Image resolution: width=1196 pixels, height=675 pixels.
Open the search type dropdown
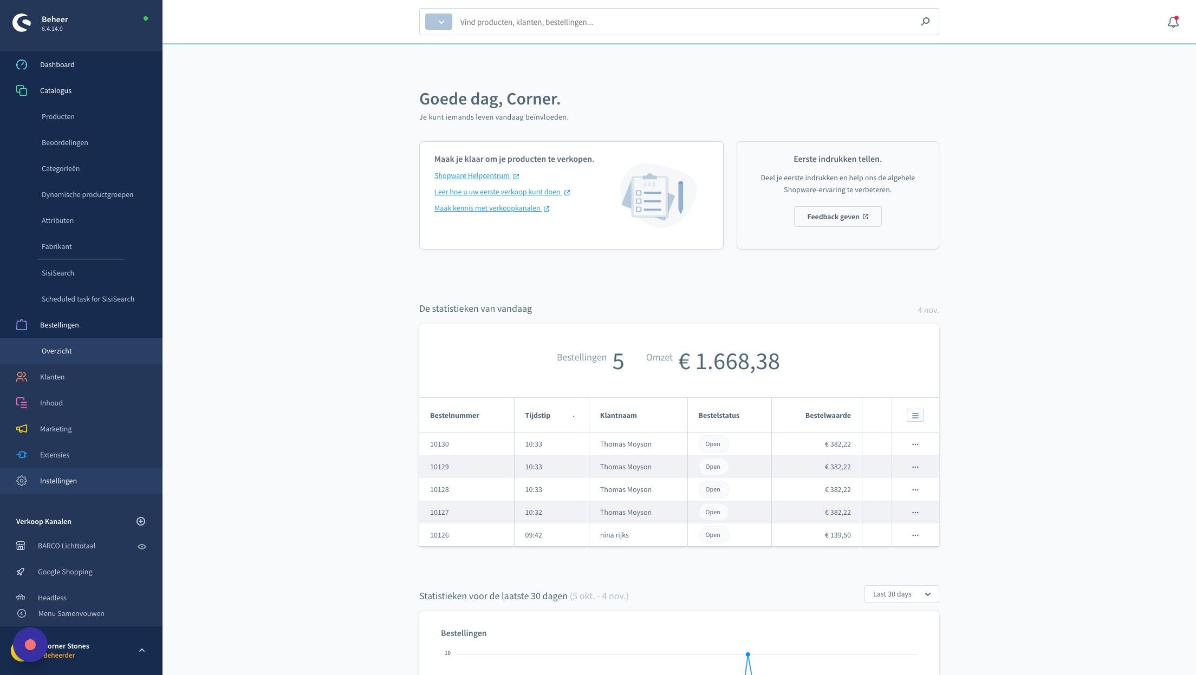(x=439, y=22)
